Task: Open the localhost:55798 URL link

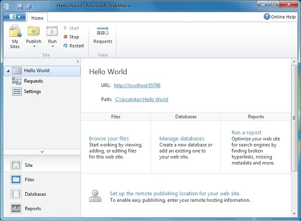Action: tap(137, 85)
